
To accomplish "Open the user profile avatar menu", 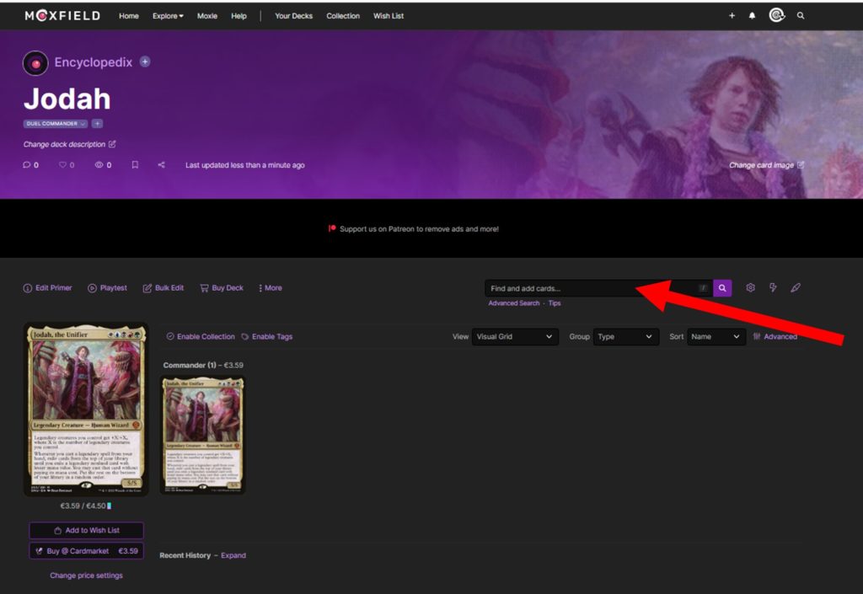I will pos(776,15).
